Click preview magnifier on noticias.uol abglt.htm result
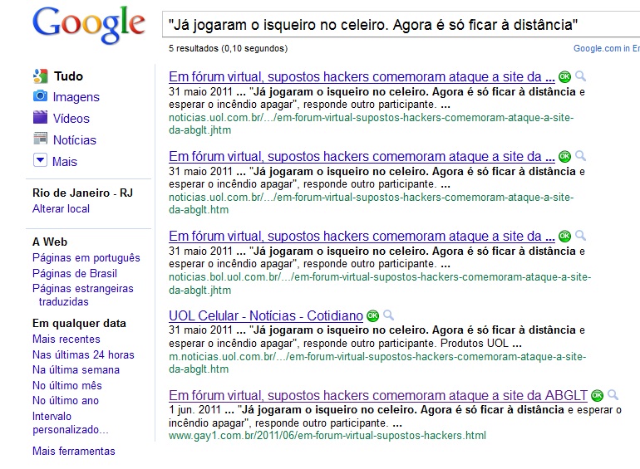Image resolution: width=640 pixels, height=469 pixels. [x=580, y=156]
